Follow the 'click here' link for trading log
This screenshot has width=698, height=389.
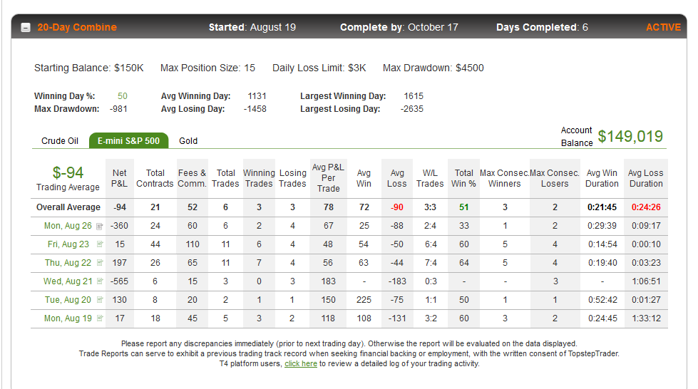(x=301, y=363)
